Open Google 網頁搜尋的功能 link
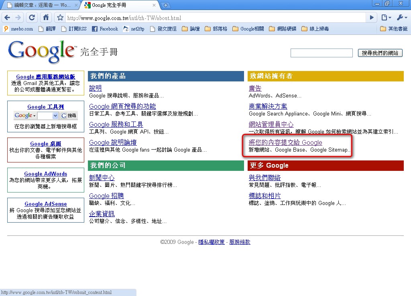Screen dimensions: 411x296 point(122,106)
